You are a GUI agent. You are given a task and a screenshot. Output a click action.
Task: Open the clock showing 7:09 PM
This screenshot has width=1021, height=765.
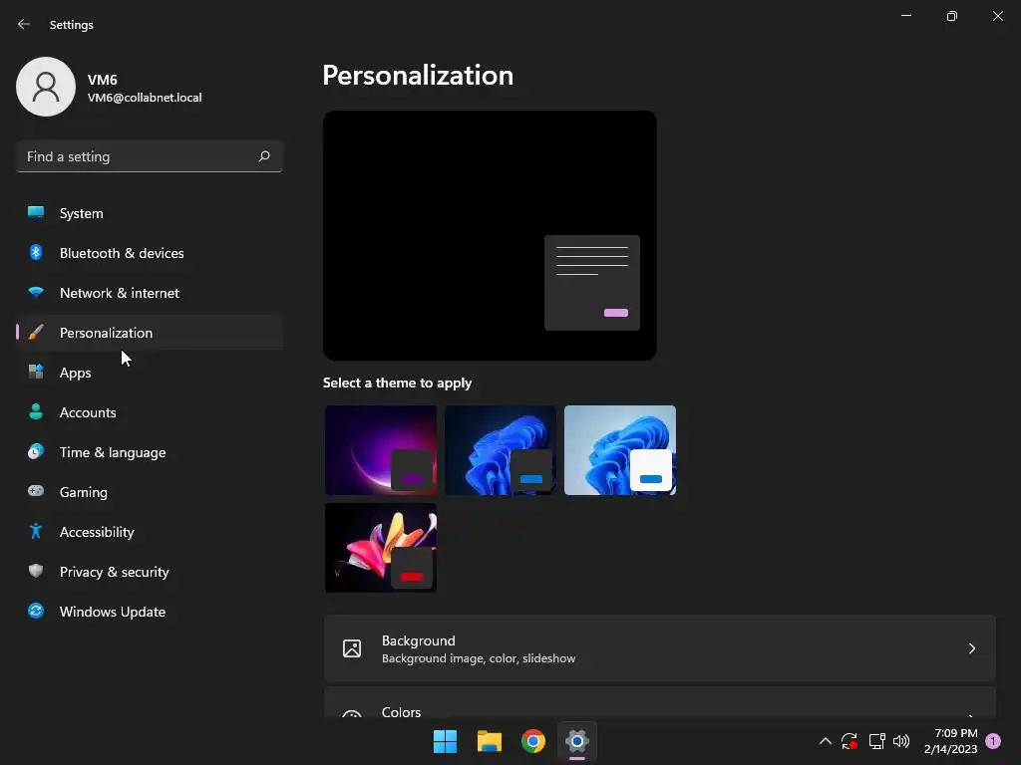(950, 741)
